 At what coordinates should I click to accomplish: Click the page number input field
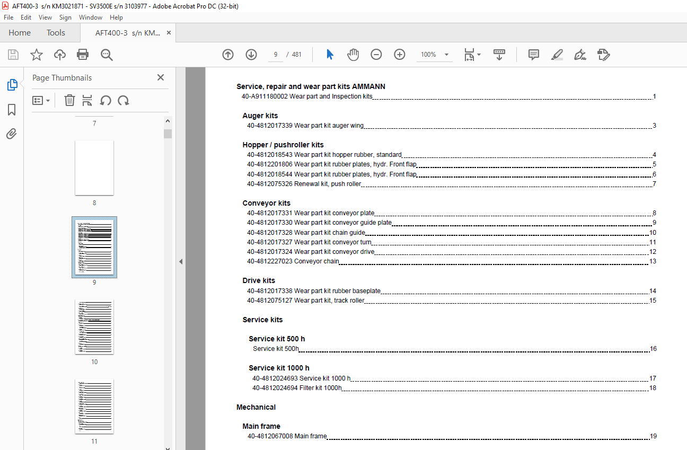pos(276,55)
